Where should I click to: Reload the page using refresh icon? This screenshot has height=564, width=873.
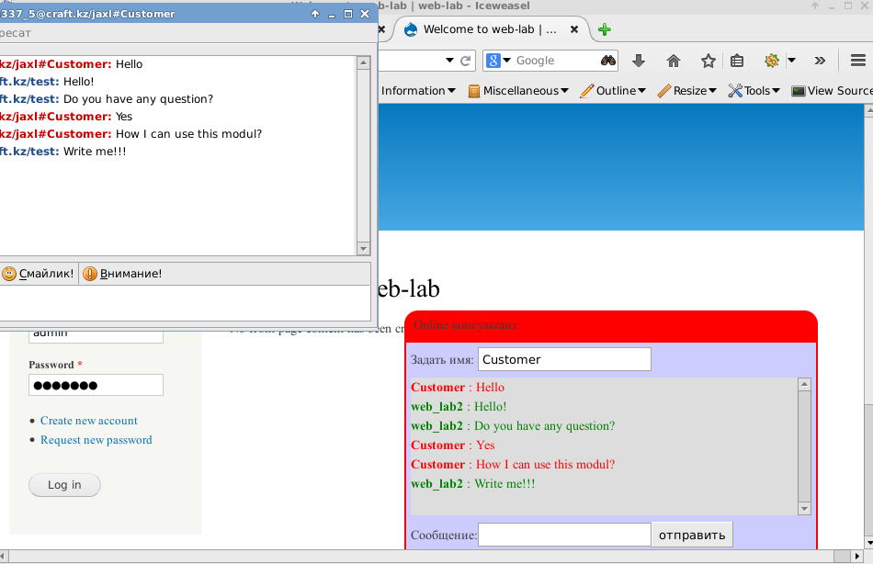pyautogui.click(x=466, y=61)
